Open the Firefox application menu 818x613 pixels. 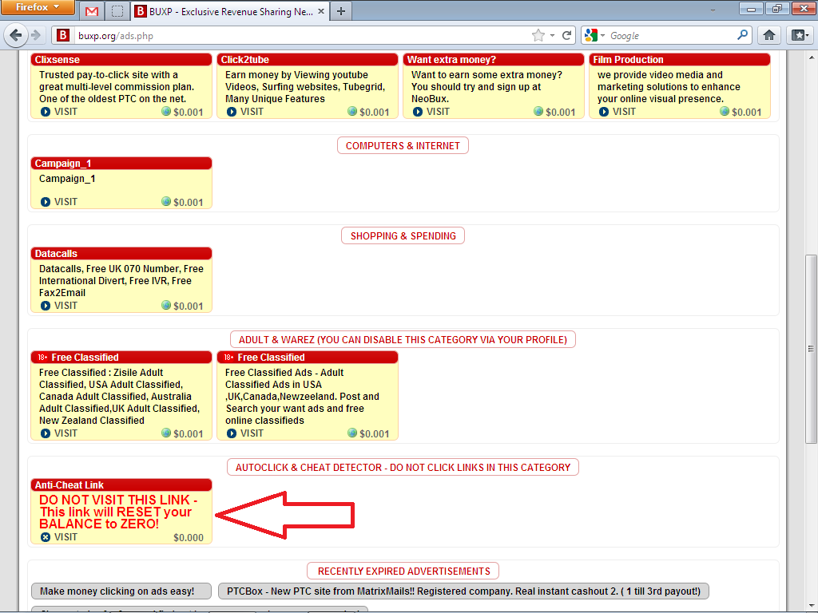38,7
